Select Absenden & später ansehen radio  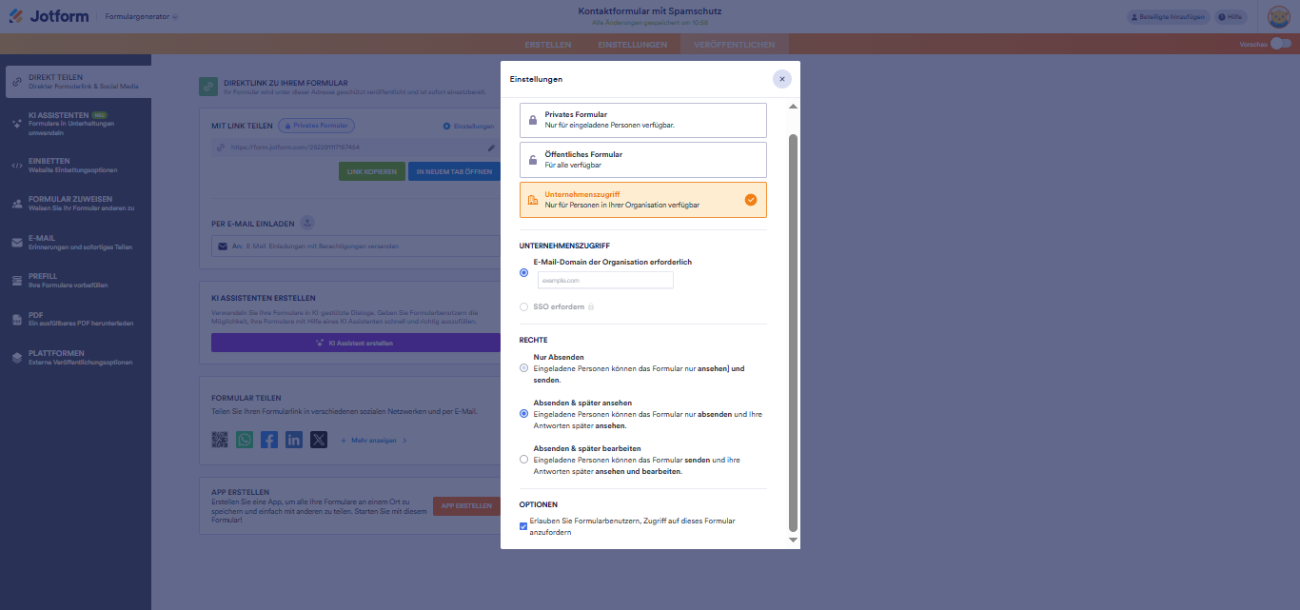tap(523, 414)
